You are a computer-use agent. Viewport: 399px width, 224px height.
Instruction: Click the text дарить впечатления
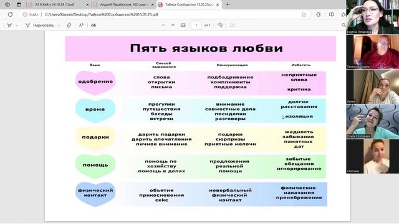coord(161,139)
